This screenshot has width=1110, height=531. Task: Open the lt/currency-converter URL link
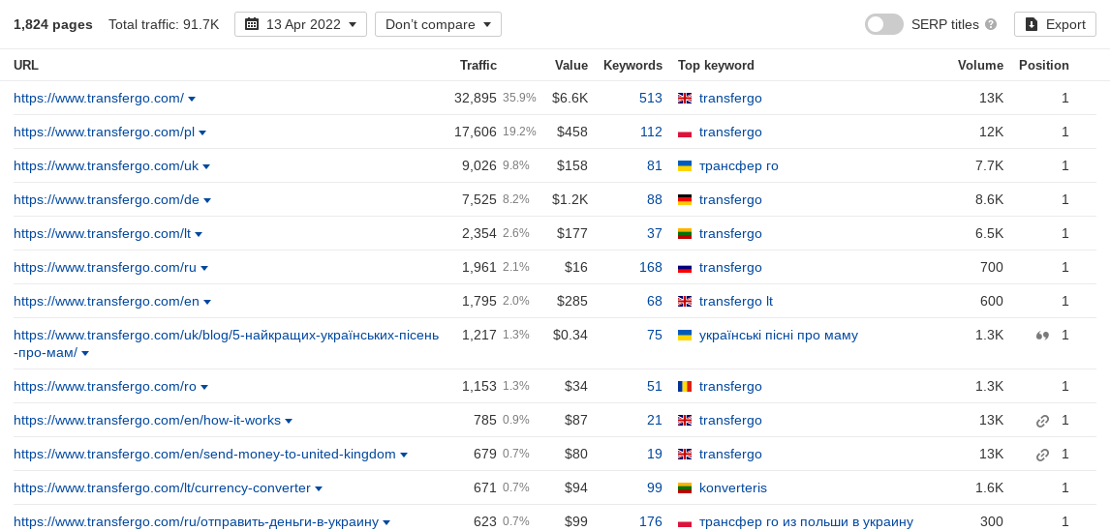click(162, 488)
